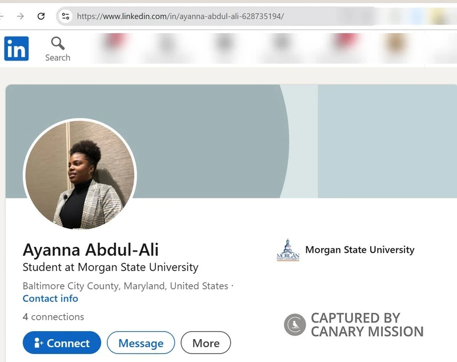Open Morgan State University education link

tap(360, 250)
